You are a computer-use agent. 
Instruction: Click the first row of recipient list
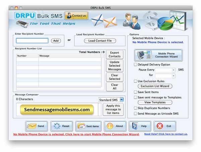(x=59, y=60)
